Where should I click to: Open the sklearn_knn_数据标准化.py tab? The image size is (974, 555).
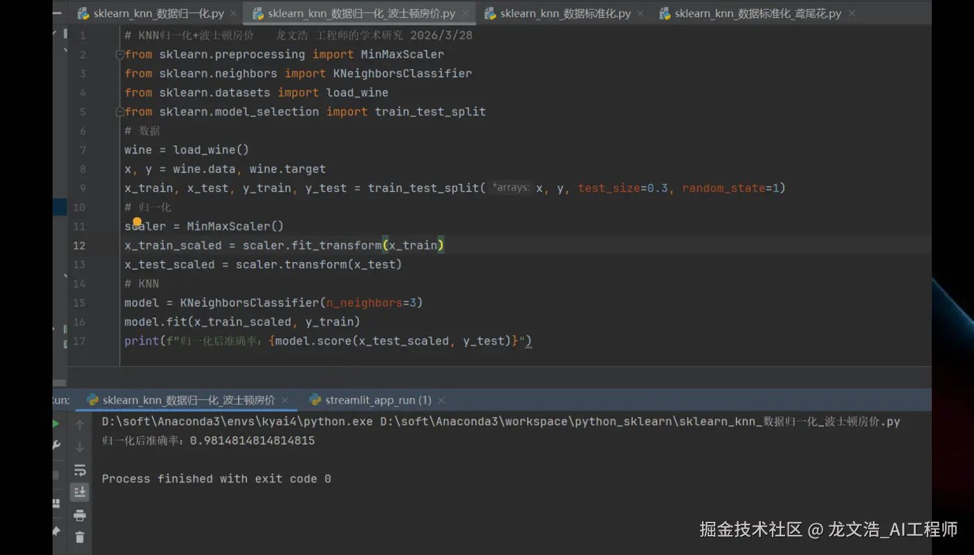(565, 13)
